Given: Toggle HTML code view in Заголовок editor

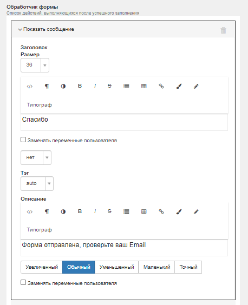Looking at the screenshot, I should click(x=30, y=86).
